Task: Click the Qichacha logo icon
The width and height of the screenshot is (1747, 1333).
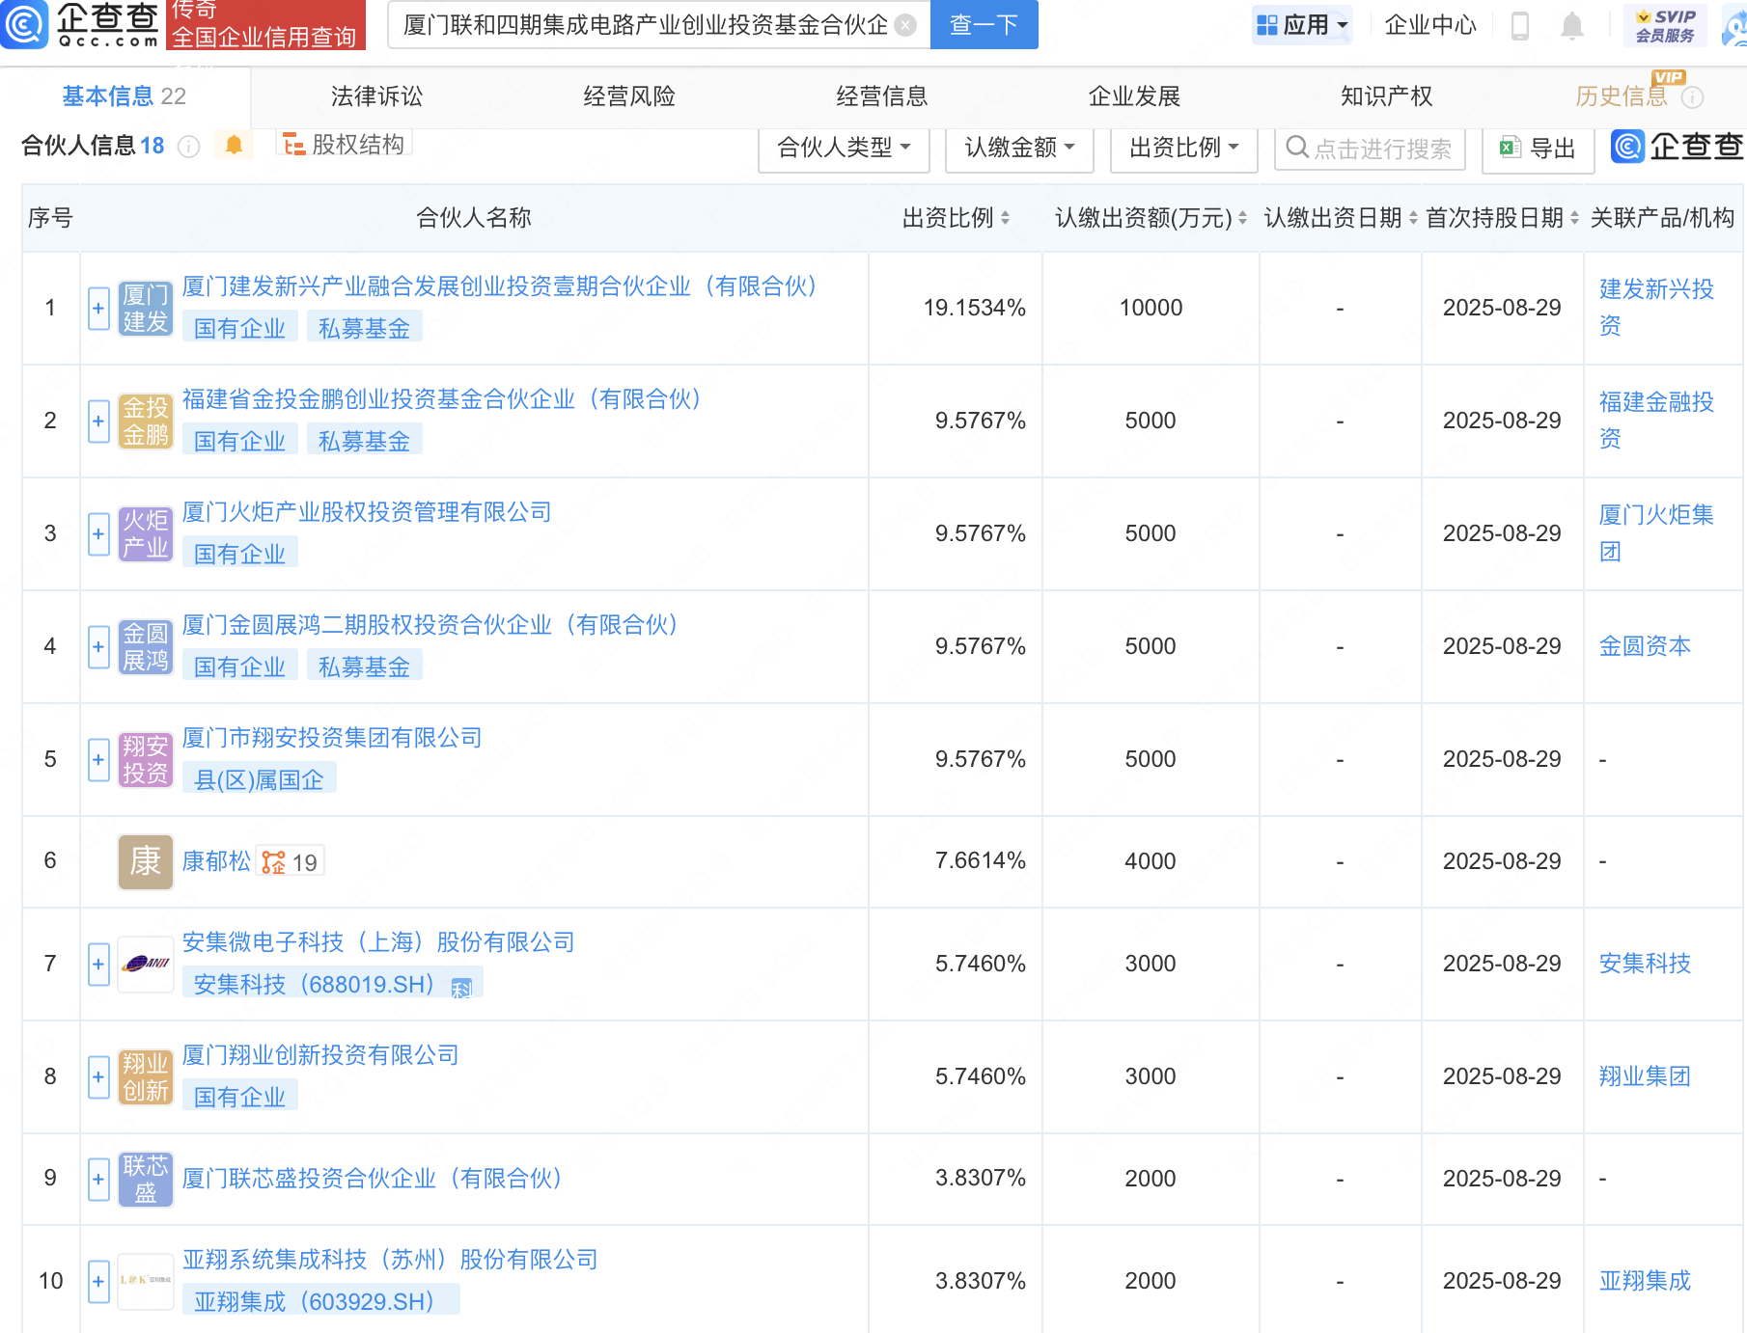Action: 25,24
